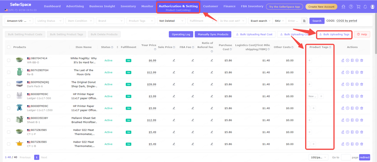Check the WR-BB-O product row

point(9,60)
